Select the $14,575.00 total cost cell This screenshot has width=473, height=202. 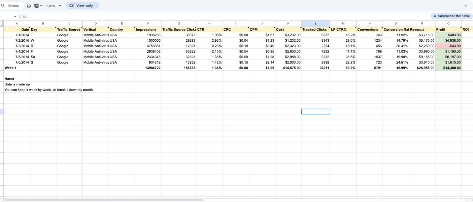(288, 68)
